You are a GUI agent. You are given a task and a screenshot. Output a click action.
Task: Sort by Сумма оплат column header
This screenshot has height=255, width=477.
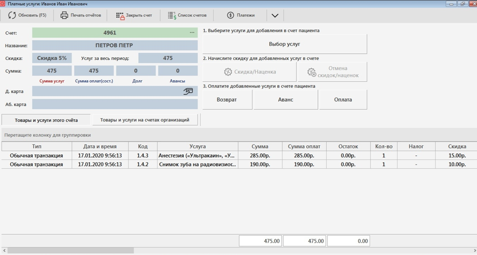304,146
